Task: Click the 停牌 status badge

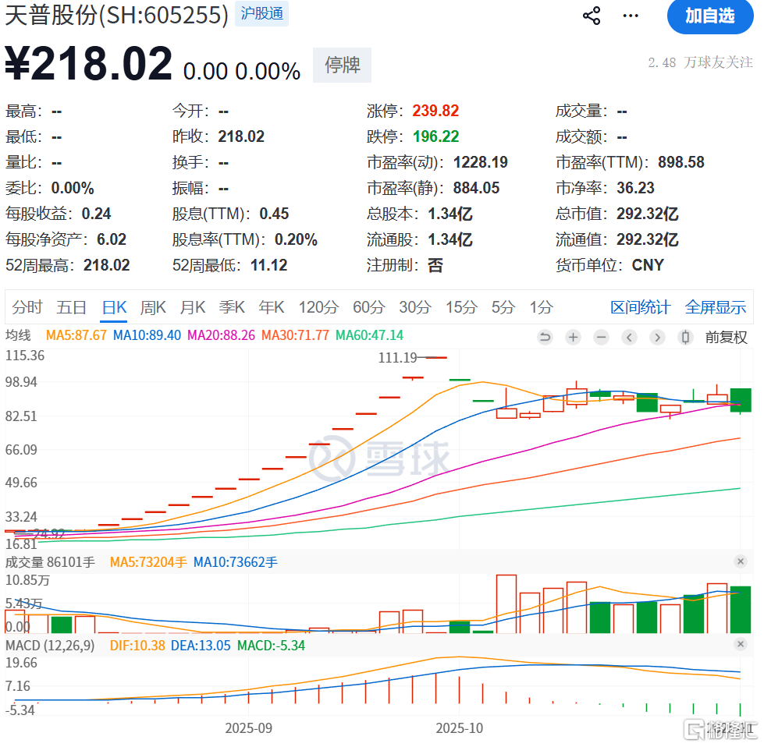Action: (x=342, y=65)
